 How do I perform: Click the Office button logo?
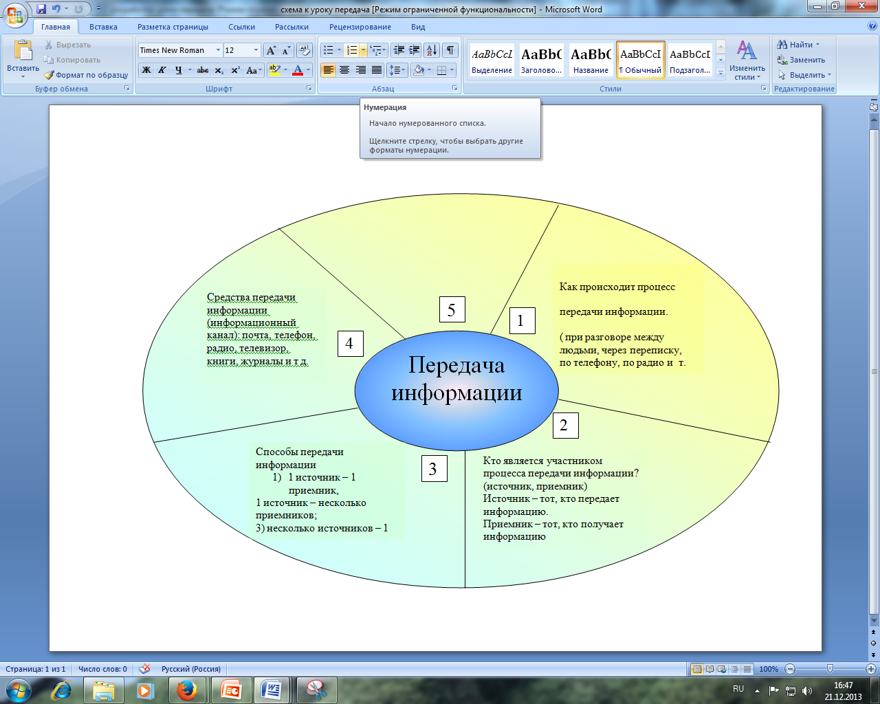click(x=15, y=14)
